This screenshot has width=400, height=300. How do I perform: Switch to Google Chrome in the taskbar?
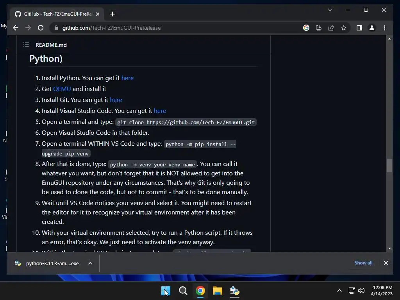tap(200, 291)
